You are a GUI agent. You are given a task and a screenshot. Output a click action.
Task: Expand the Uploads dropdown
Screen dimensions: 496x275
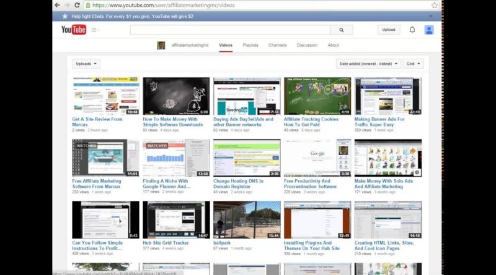coord(86,64)
